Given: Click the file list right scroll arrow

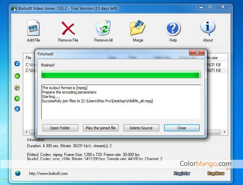Looking at the screenshot, I should coord(224,132).
